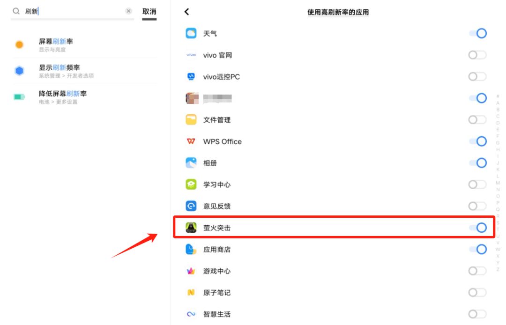This screenshot has width=506, height=325.
Task: Enable high refresh for 学习中心
Action: (x=477, y=185)
